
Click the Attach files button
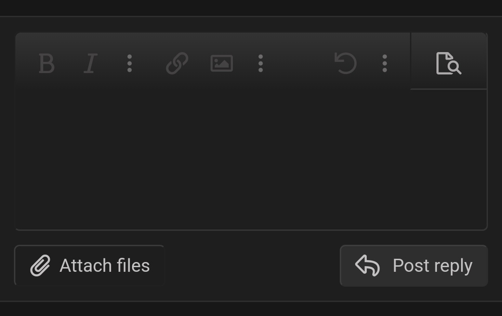(90, 266)
